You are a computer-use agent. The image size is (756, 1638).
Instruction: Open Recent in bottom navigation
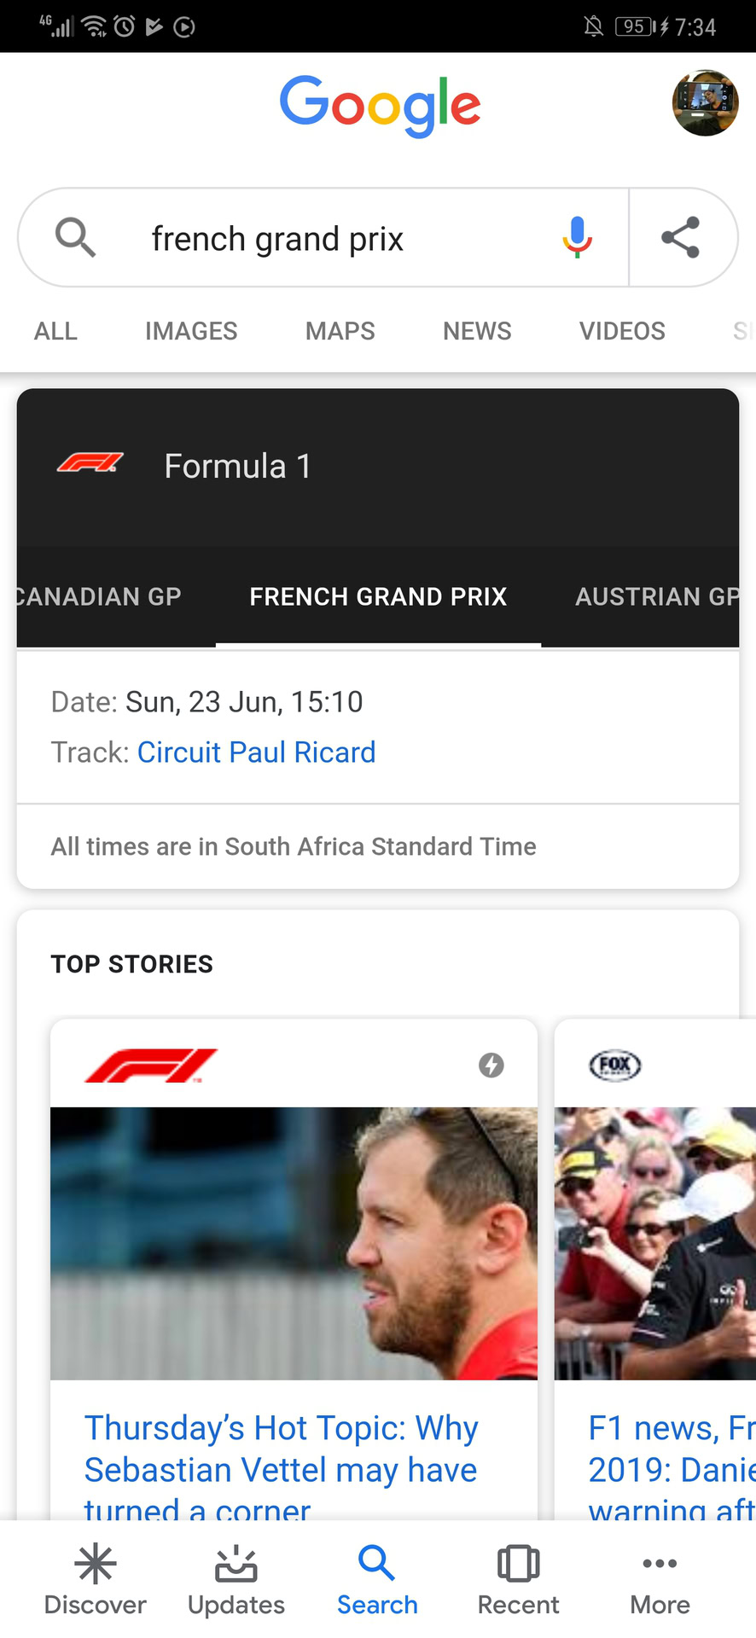(518, 1580)
